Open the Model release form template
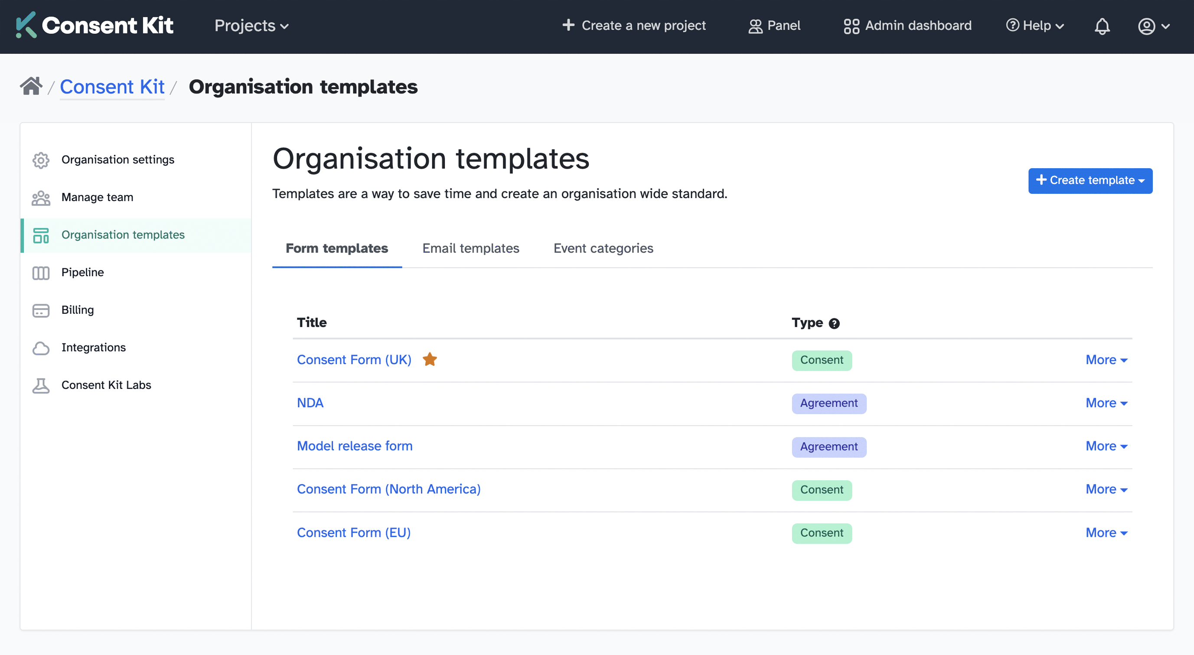 tap(355, 446)
